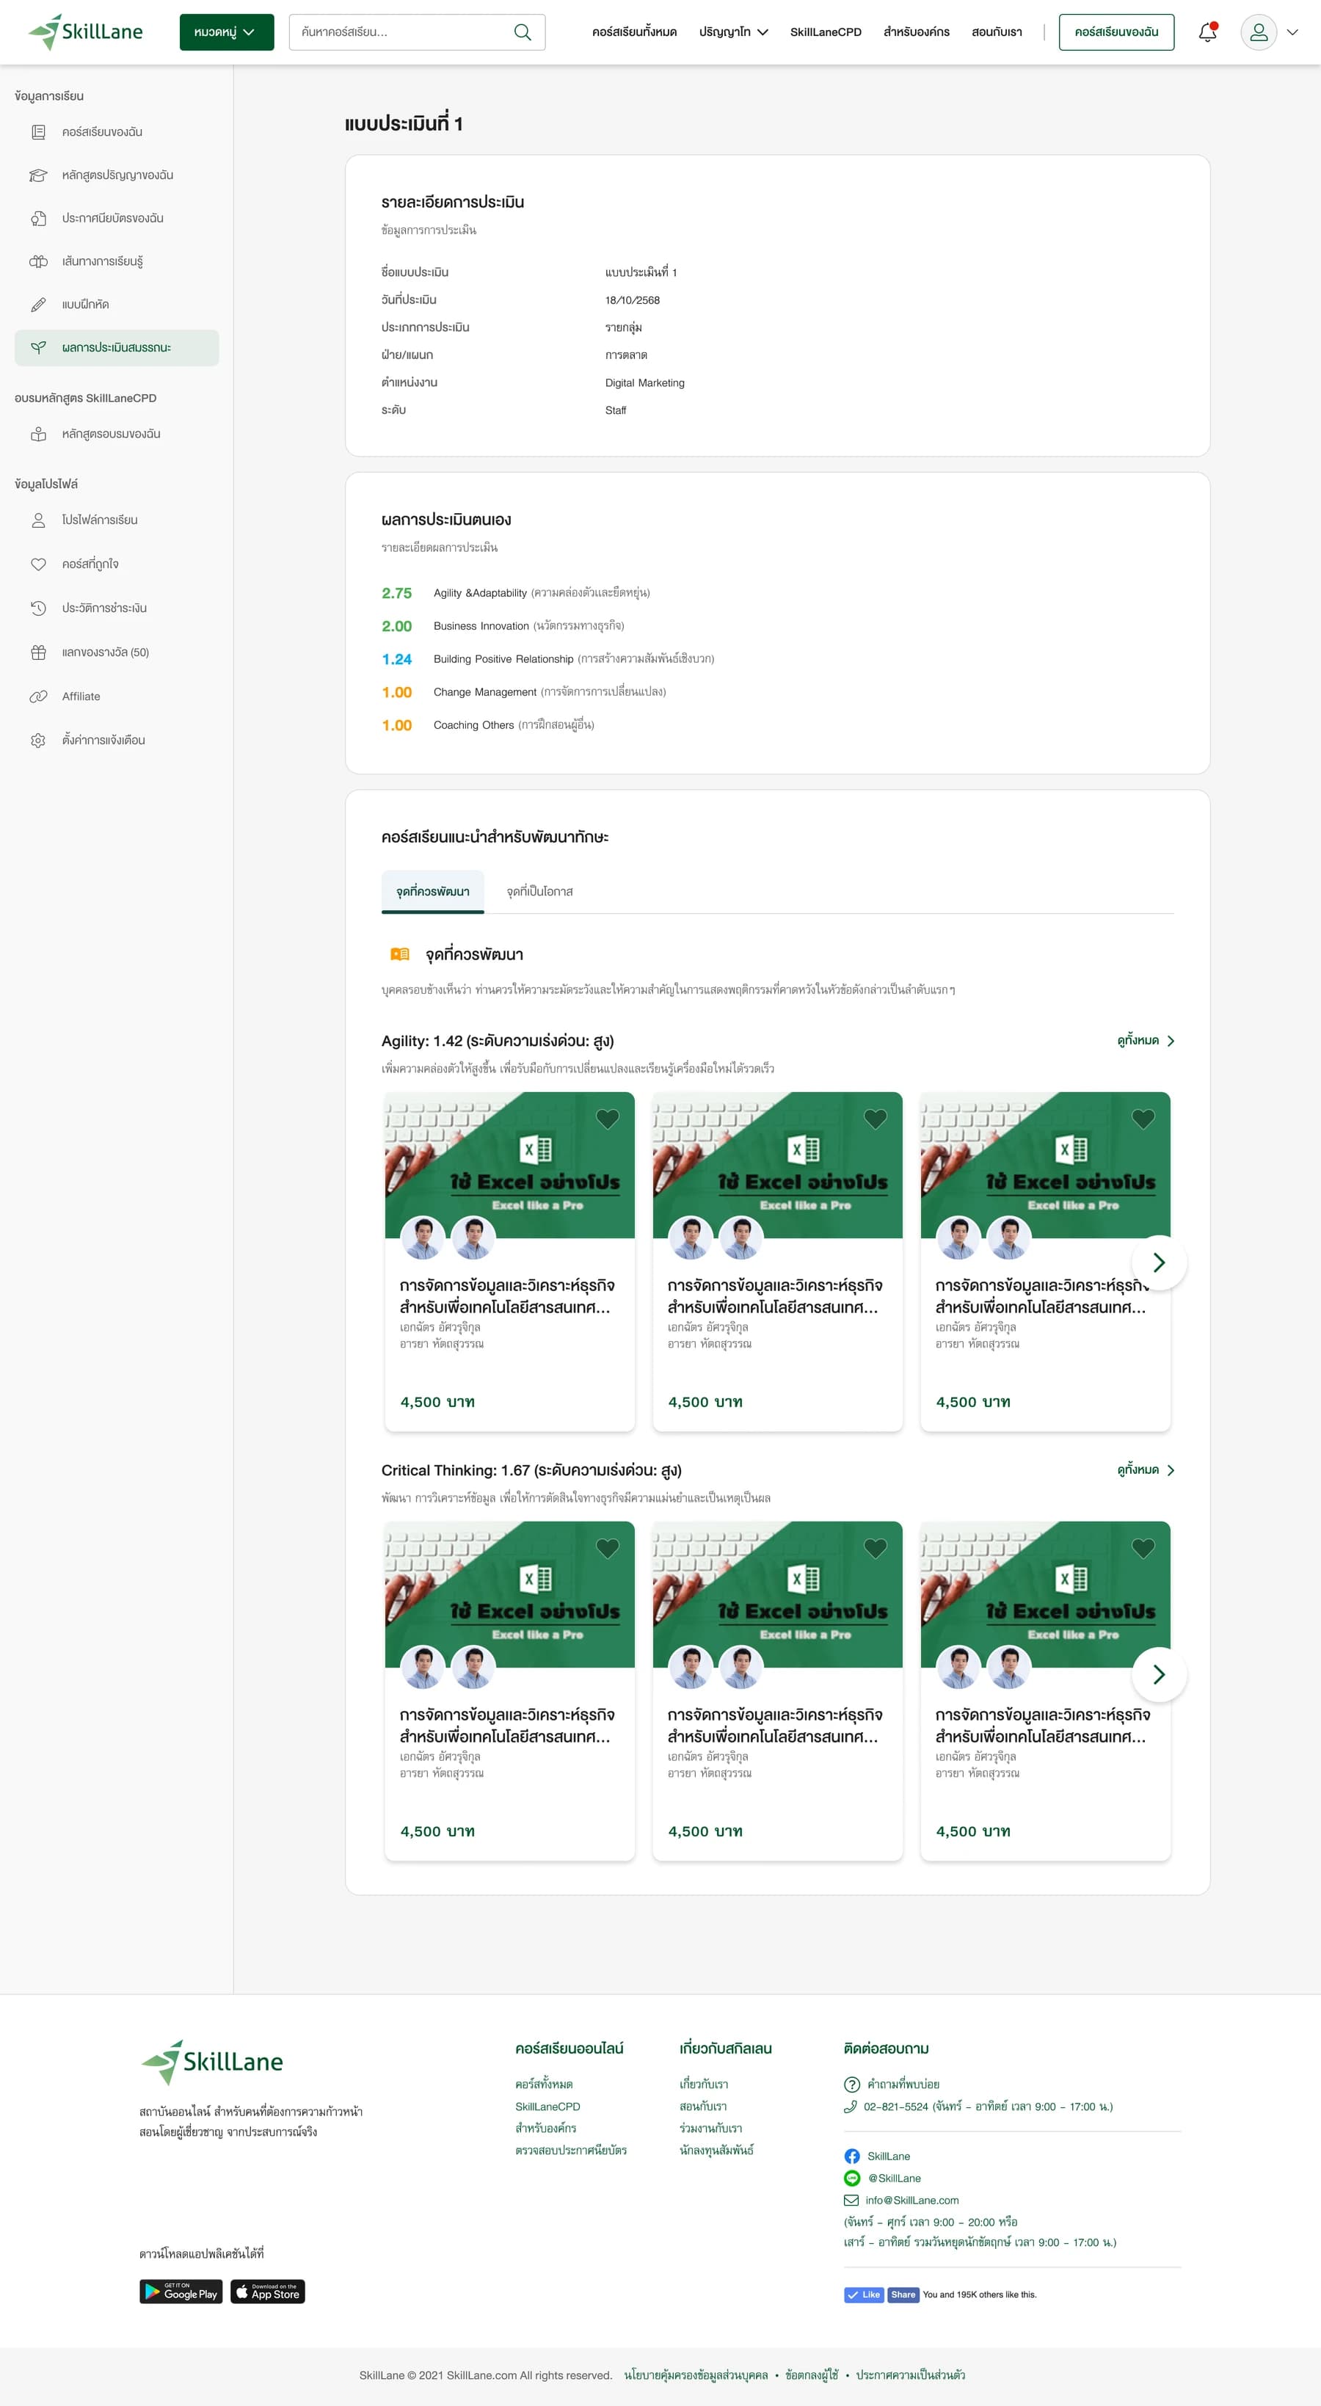Switch to จุดที่เป็นโอกาส tab

point(539,891)
